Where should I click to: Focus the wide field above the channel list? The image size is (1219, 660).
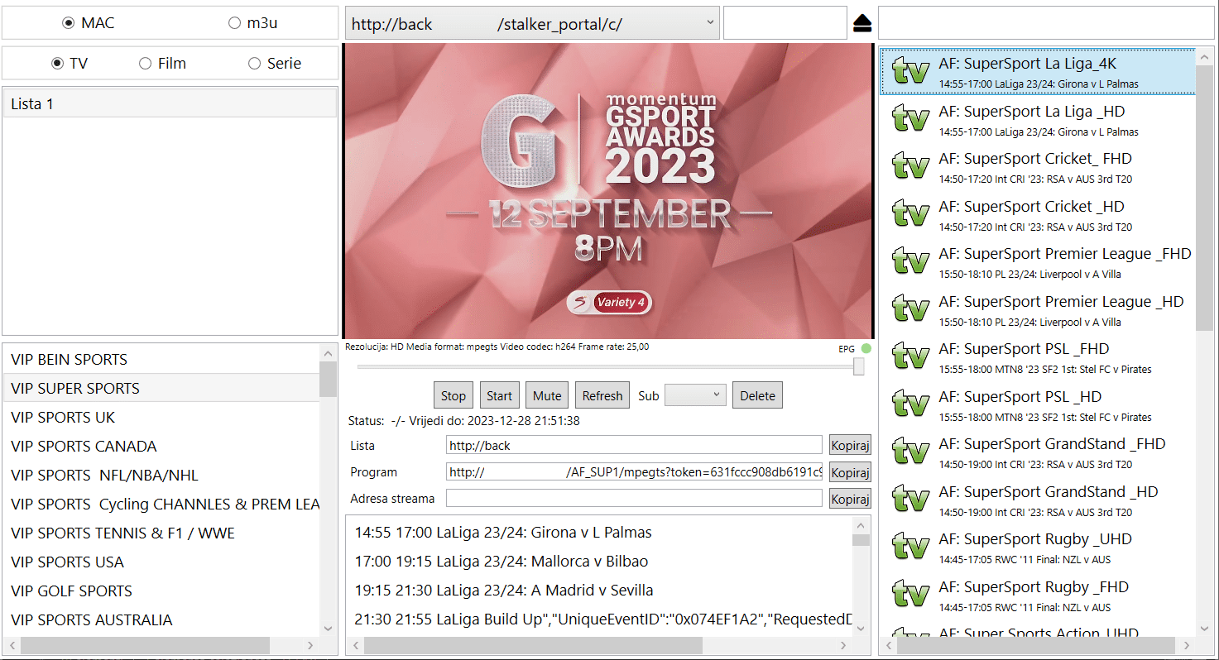[x=1047, y=23]
